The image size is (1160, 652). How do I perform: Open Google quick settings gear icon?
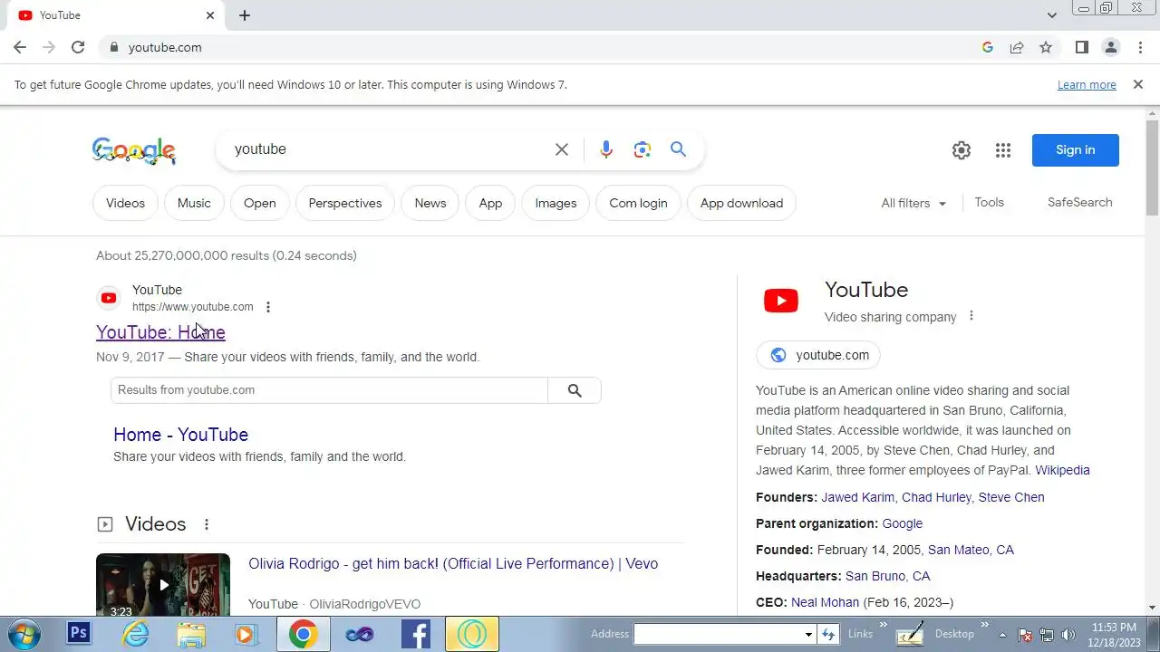pos(962,150)
